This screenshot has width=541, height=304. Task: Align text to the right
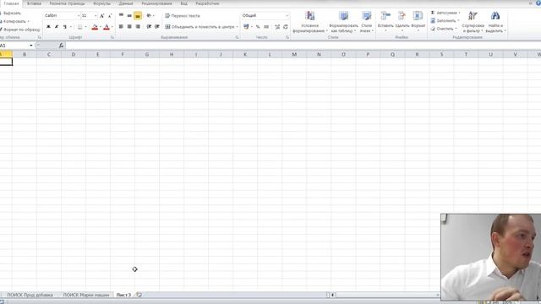(x=138, y=27)
